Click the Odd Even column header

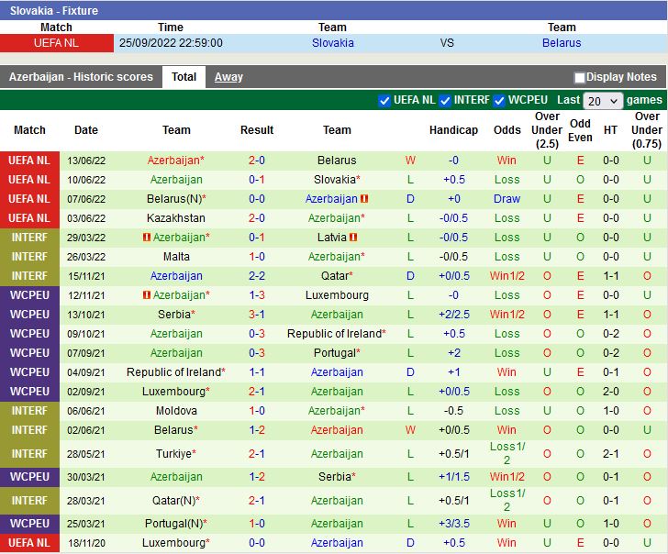coord(580,130)
